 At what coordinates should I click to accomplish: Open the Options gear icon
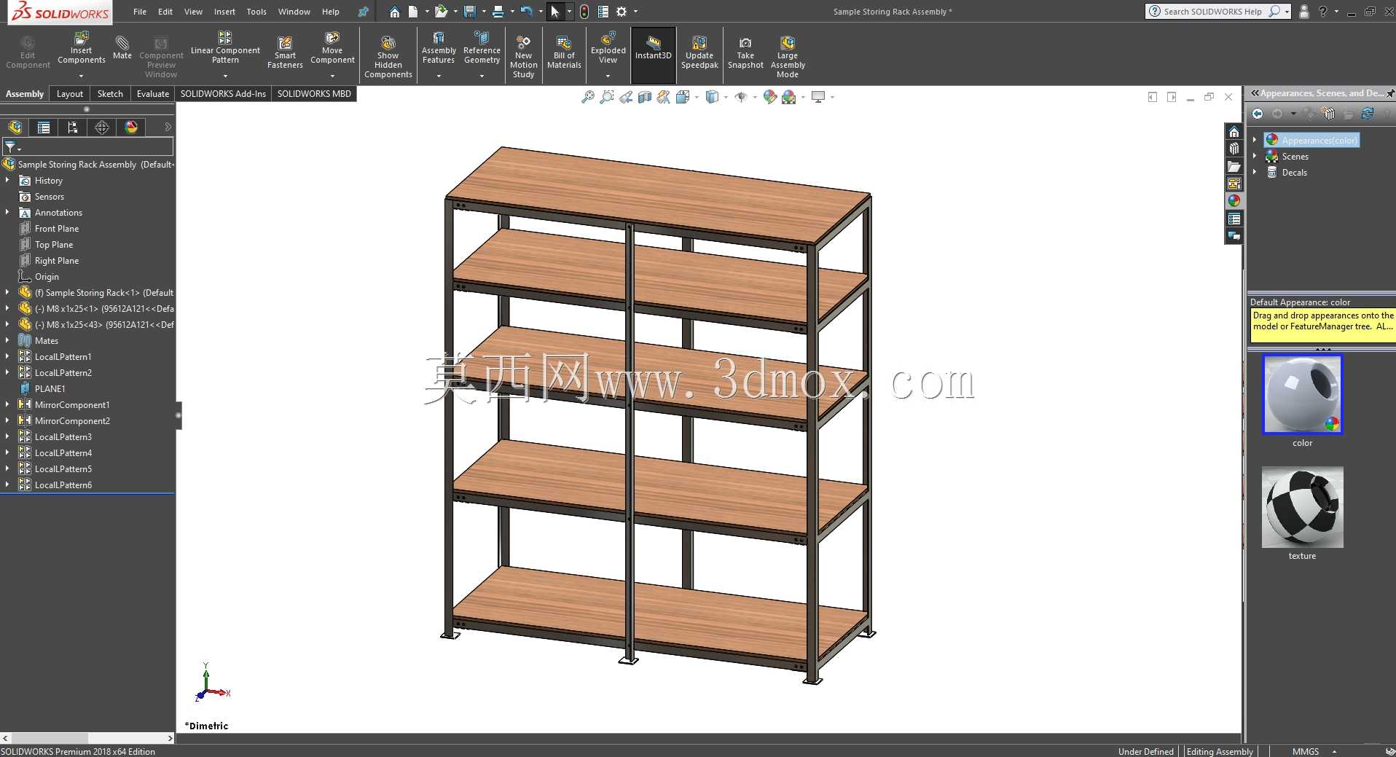621,12
